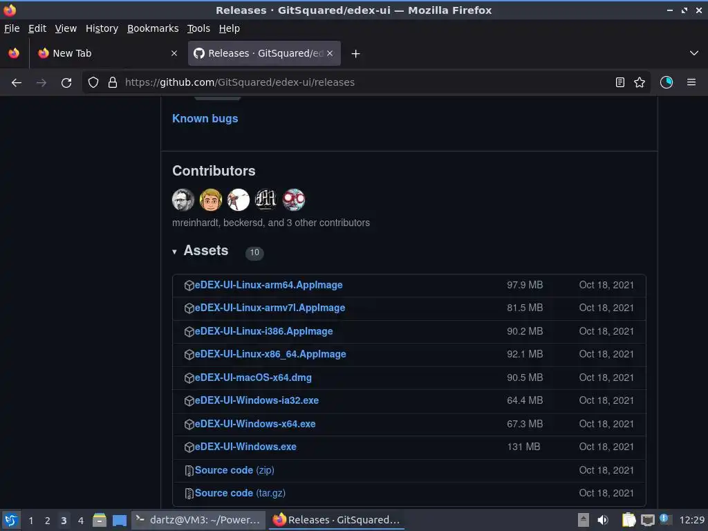Focus Releases GitSquared taskbar entry
The width and height of the screenshot is (708, 531).
(x=337, y=520)
